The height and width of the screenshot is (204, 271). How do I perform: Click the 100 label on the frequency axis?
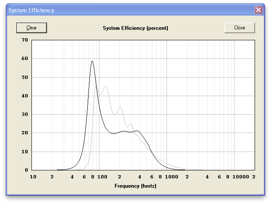pyautogui.click(x=102, y=177)
